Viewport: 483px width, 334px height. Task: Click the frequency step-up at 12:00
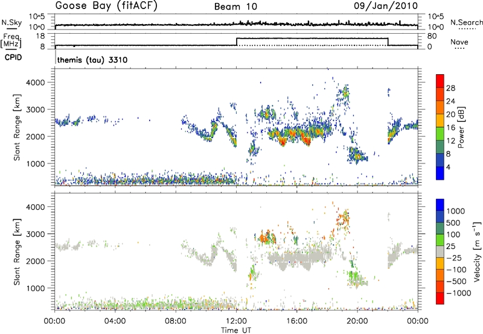pyautogui.click(x=237, y=42)
